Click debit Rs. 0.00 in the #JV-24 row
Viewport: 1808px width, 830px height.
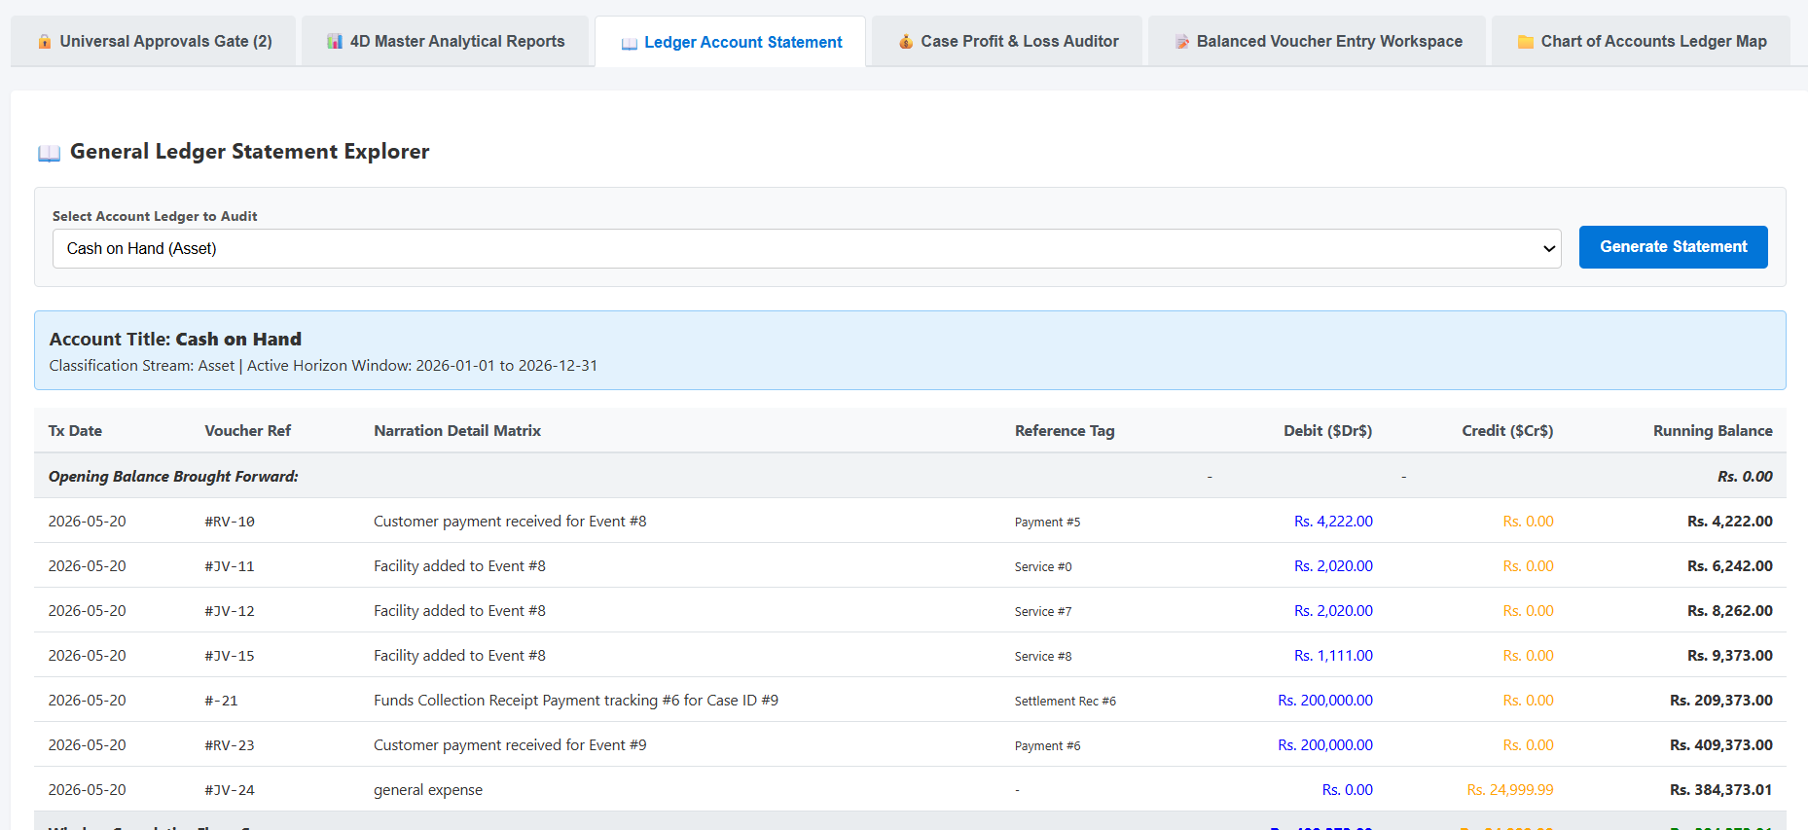pos(1348,790)
